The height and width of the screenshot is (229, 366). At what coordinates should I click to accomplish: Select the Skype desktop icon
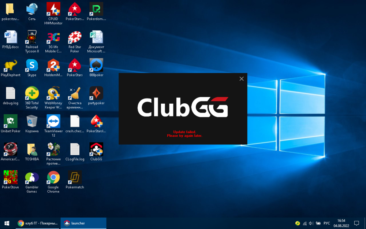tap(32, 66)
